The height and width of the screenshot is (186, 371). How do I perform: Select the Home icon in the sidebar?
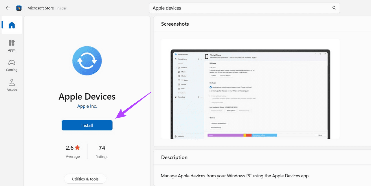pyautogui.click(x=12, y=25)
